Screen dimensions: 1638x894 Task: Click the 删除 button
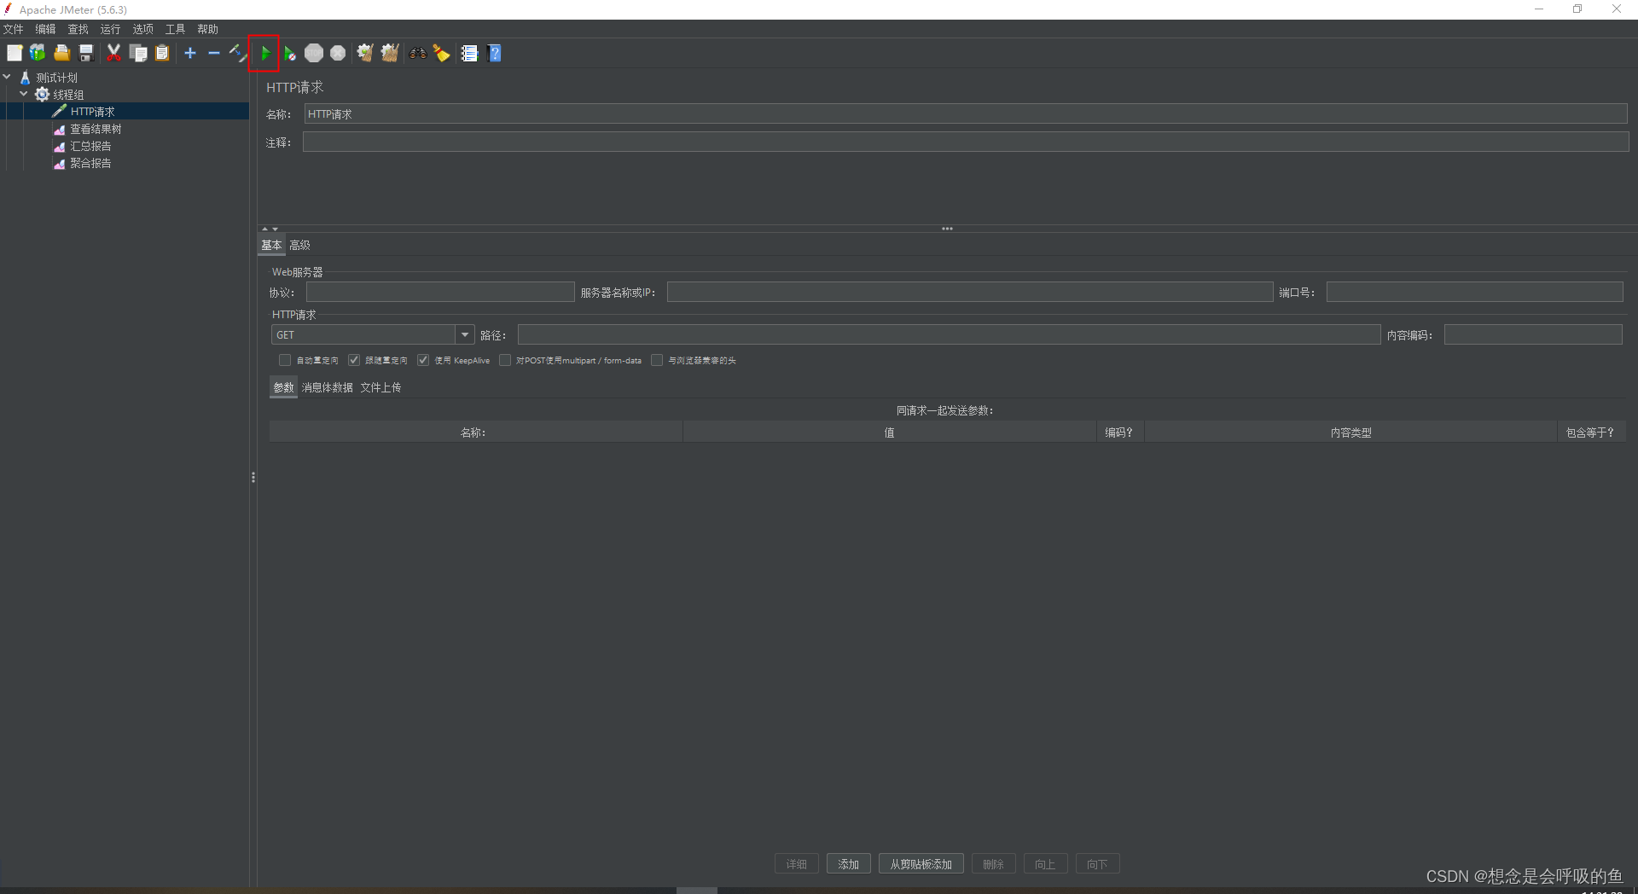[993, 864]
